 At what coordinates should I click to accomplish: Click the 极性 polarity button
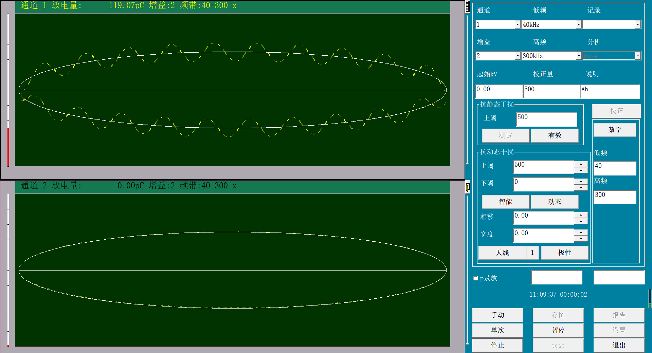coord(564,253)
